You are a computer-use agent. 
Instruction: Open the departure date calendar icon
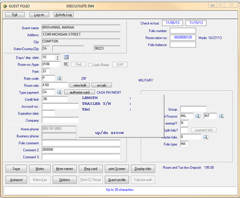(x=66, y=57)
